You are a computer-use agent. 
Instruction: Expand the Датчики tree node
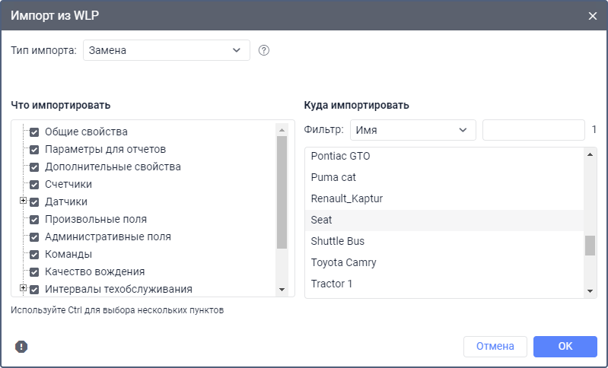tap(23, 201)
